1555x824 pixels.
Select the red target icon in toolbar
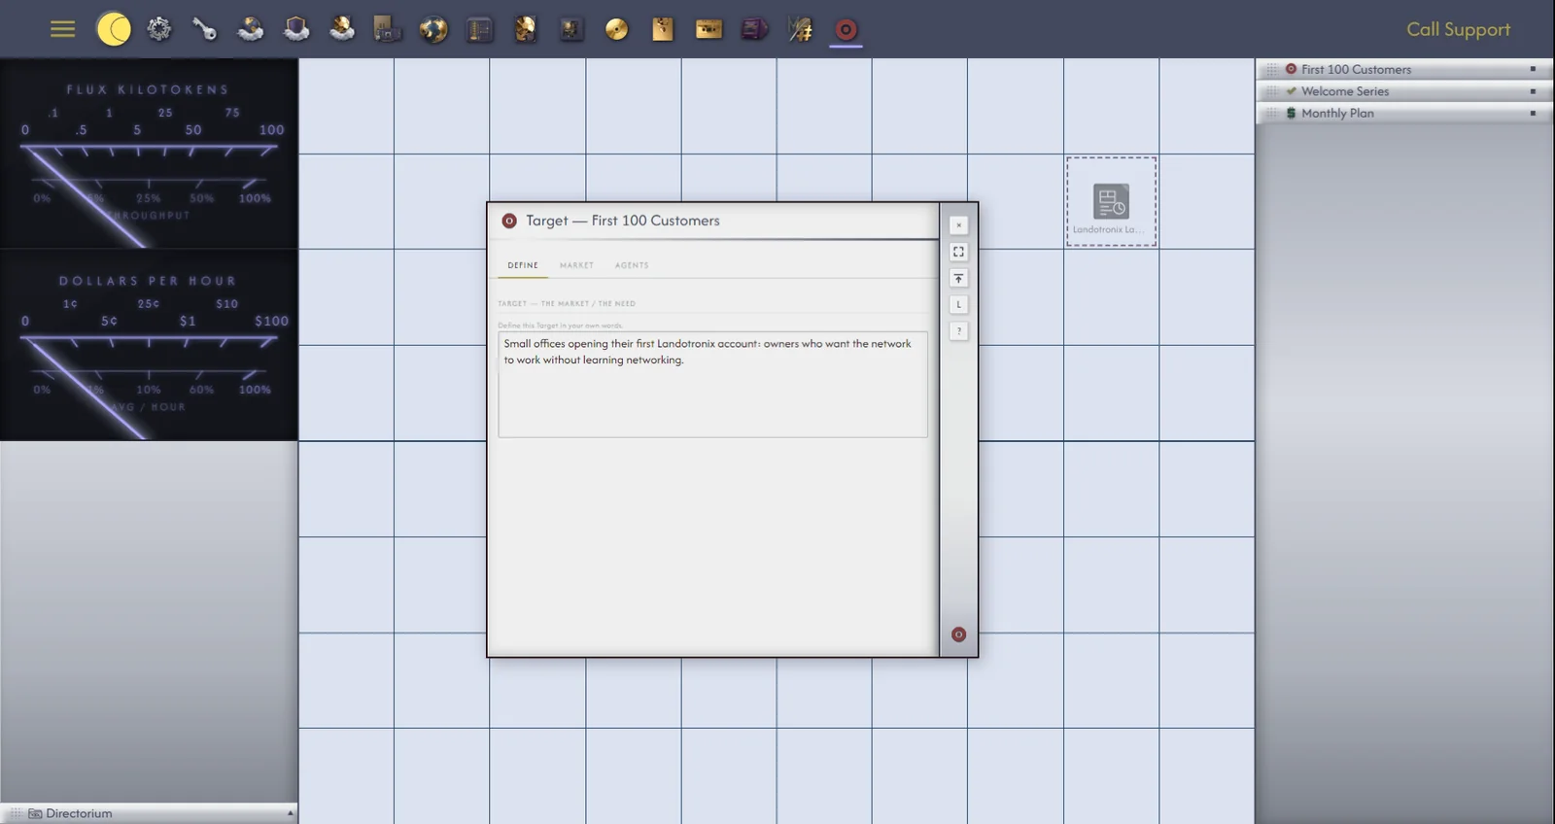pyautogui.click(x=846, y=29)
